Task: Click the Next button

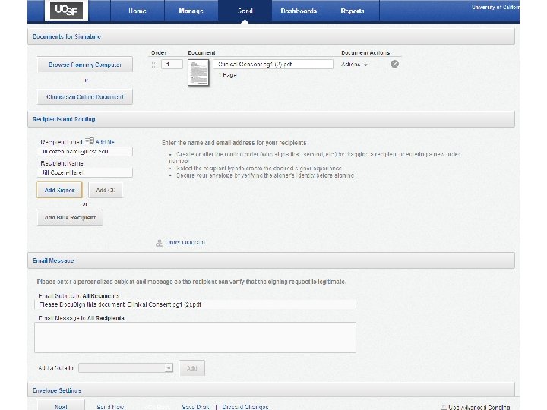Action: pyautogui.click(x=61, y=406)
